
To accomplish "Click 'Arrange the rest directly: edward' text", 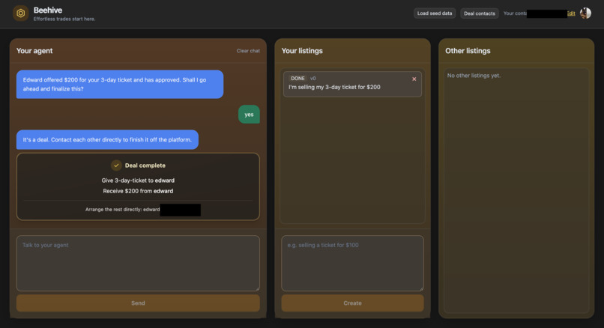I will (x=122, y=210).
